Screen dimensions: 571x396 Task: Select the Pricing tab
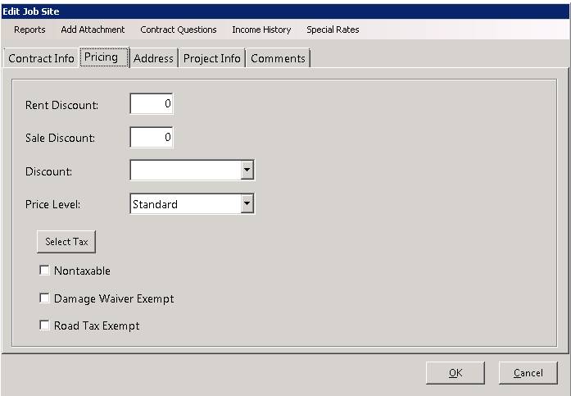[104, 57]
